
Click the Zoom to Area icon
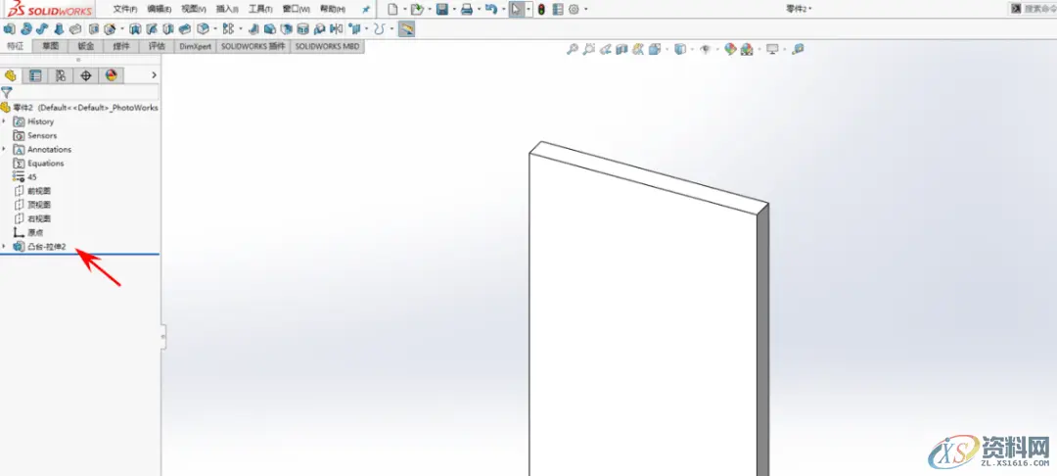(x=590, y=49)
